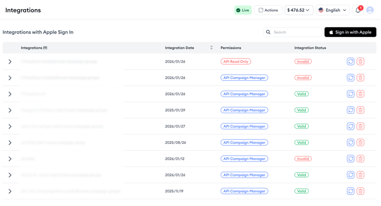Click the Permissions column header
This screenshot has width=381, height=206.
(231, 48)
